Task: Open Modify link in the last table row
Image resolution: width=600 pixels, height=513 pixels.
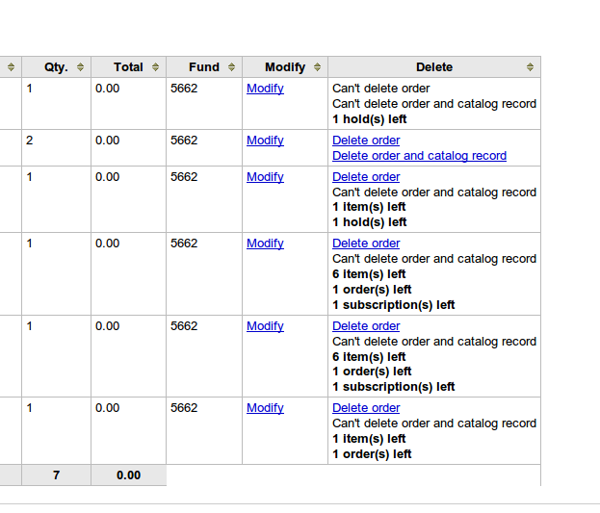Action: (x=265, y=408)
